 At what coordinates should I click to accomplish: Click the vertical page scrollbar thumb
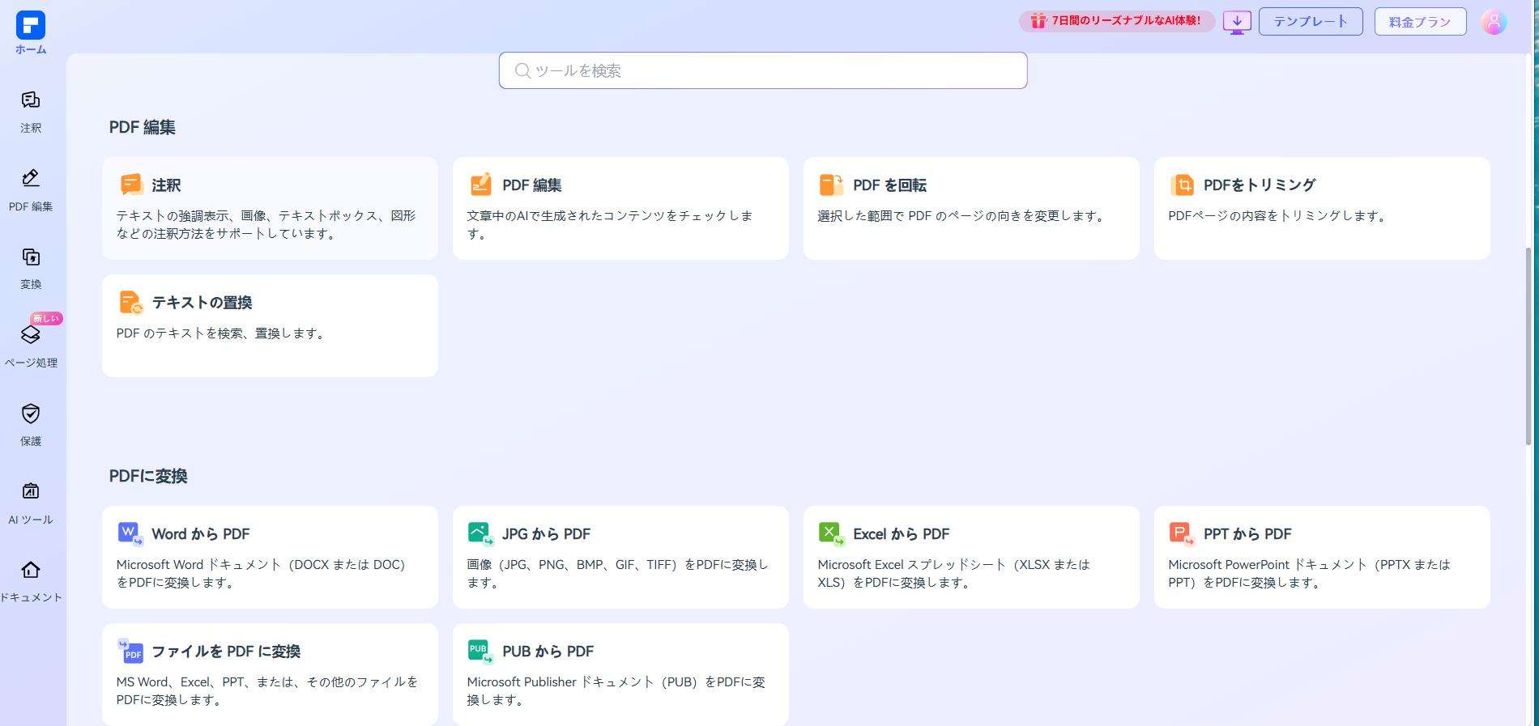coord(1528,346)
